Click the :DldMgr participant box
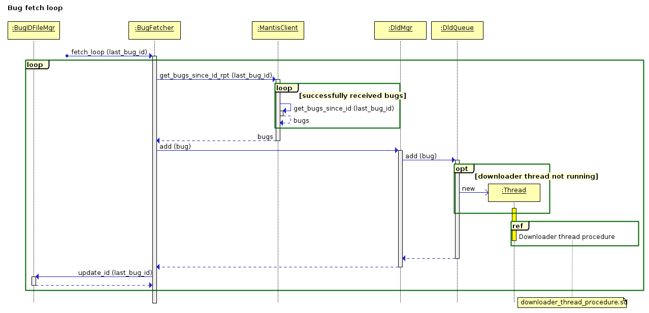 [x=400, y=30]
